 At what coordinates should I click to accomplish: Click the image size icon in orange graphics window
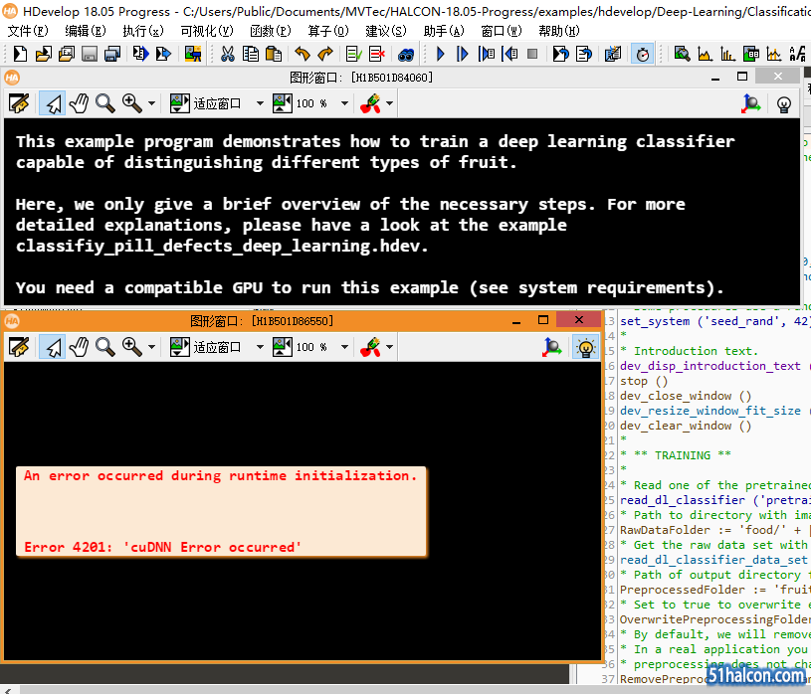pyautogui.click(x=283, y=347)
